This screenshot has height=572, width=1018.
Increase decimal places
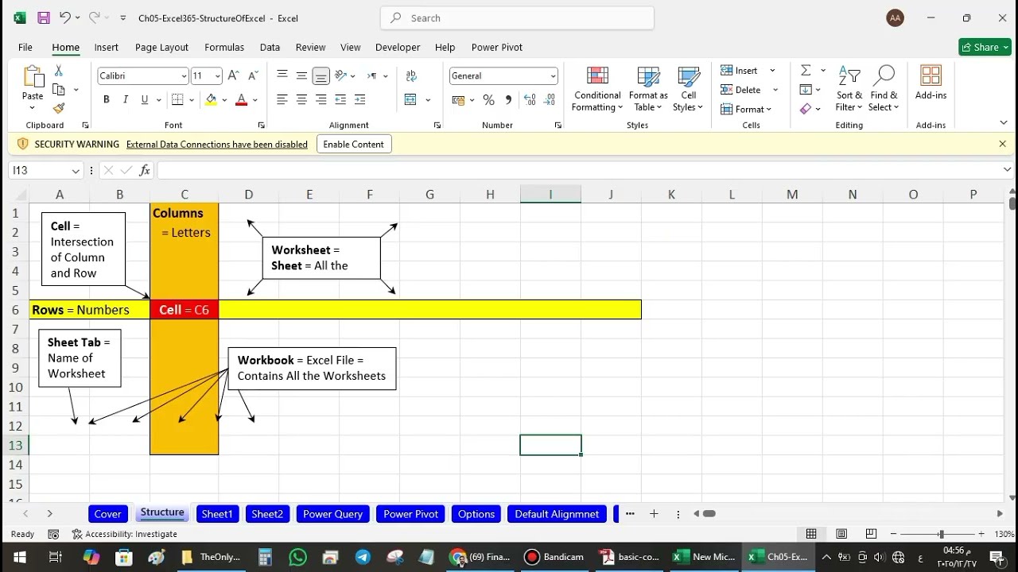pos(530,100)
